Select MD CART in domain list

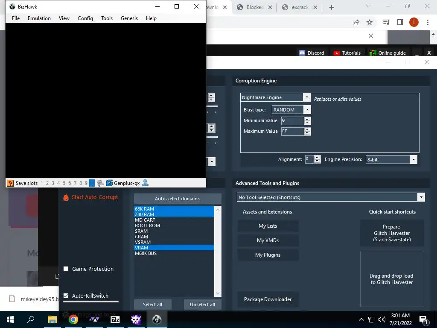pyautogui.click(x=174, y=220)
